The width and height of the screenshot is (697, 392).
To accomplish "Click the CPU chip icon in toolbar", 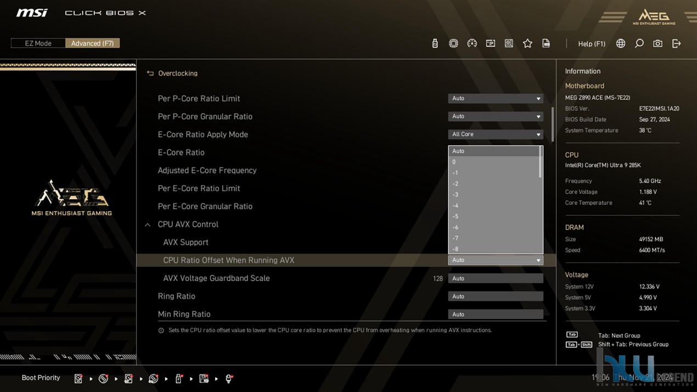I will [x=453, y=43].
